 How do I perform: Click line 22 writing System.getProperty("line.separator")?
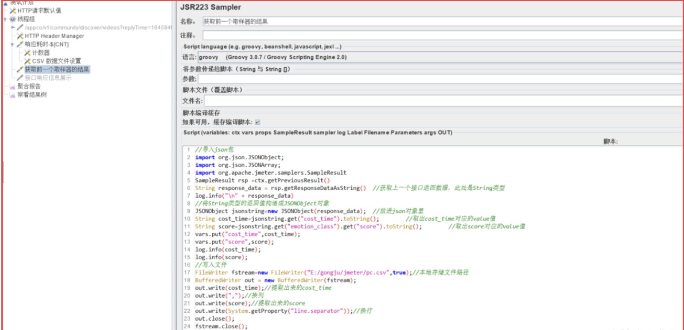click(284, 311)
